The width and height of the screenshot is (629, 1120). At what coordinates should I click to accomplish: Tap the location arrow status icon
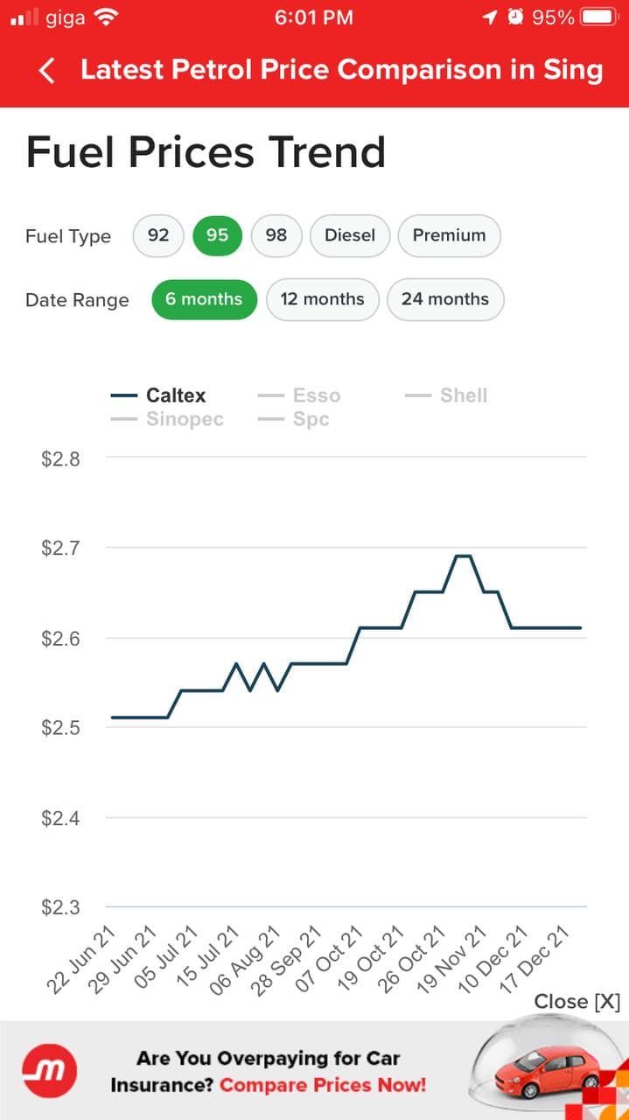490,17
